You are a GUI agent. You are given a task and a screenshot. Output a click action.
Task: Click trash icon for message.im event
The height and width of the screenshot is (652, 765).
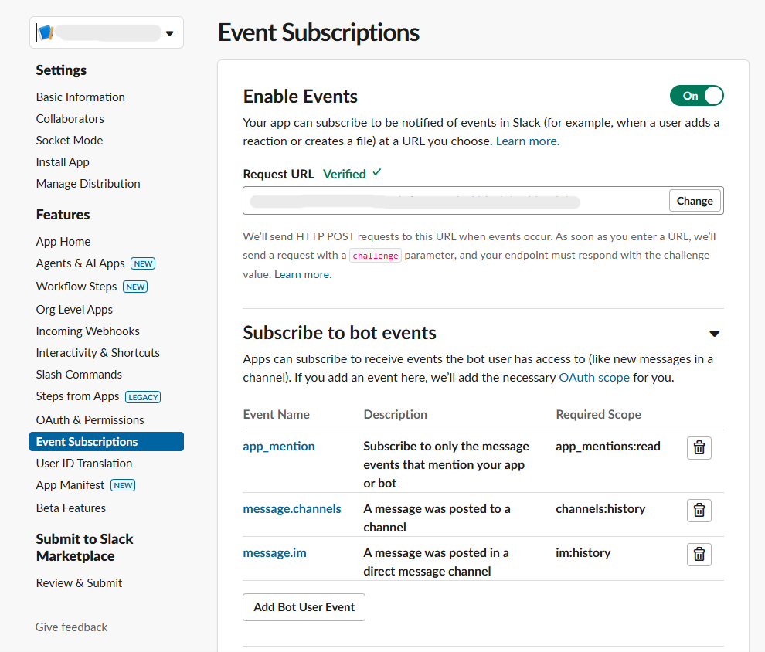pos(699,555)
